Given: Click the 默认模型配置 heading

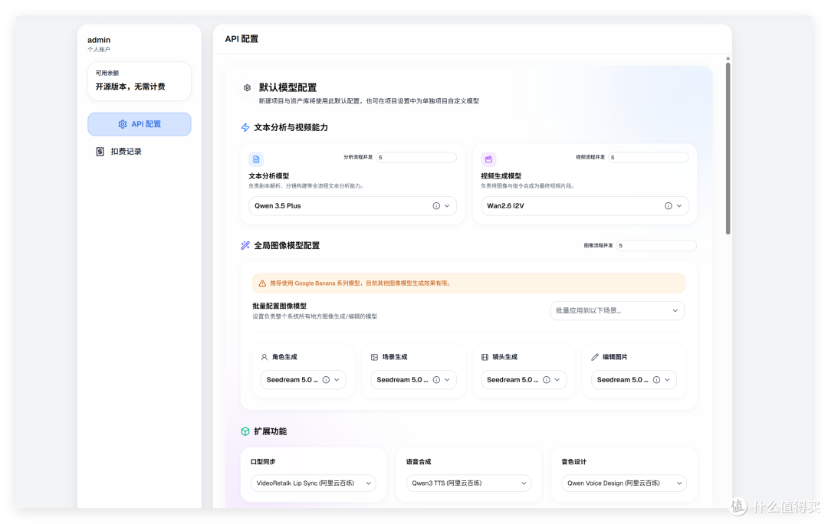Looking at the screenshot, I should coord(287,87).
